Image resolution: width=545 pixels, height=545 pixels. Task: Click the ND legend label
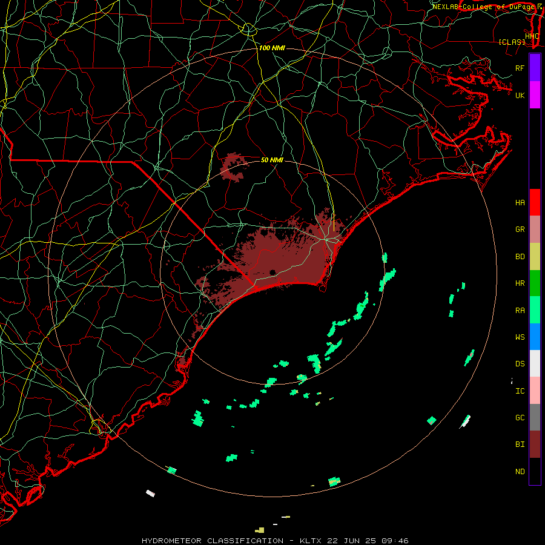click(x=520, y=472)
